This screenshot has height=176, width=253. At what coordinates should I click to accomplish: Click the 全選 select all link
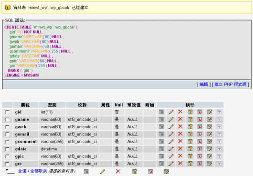tap(22, 171)
